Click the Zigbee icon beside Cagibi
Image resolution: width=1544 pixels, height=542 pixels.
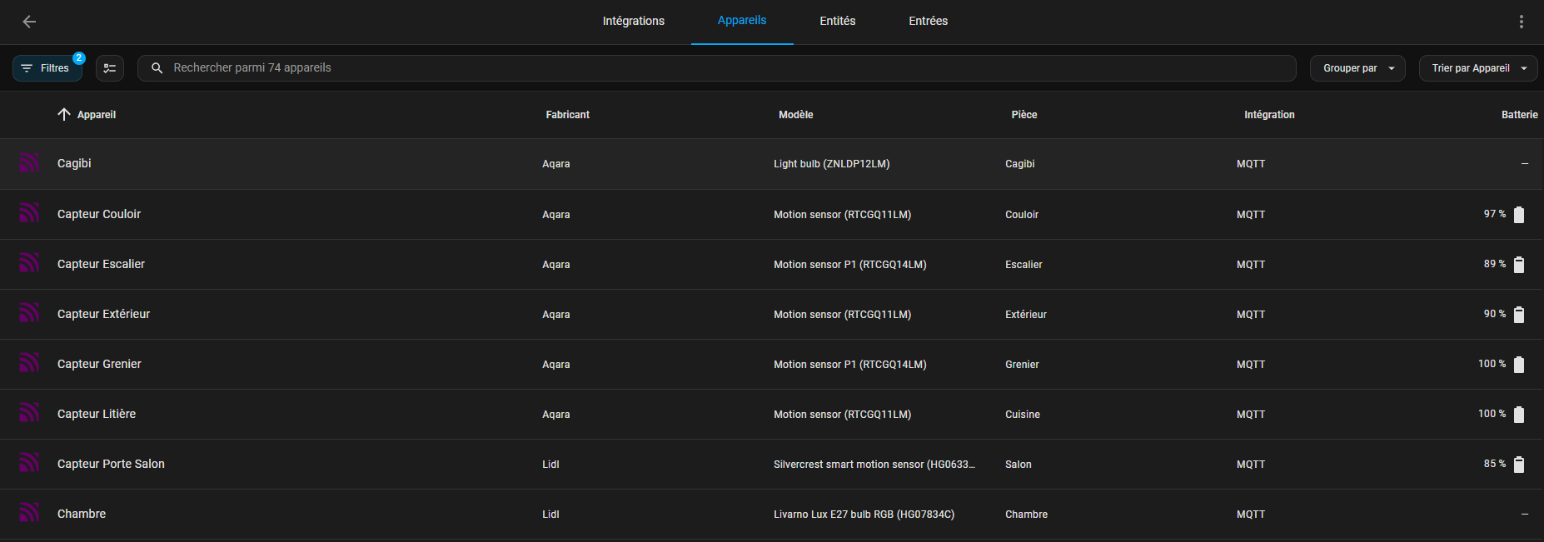30,163
